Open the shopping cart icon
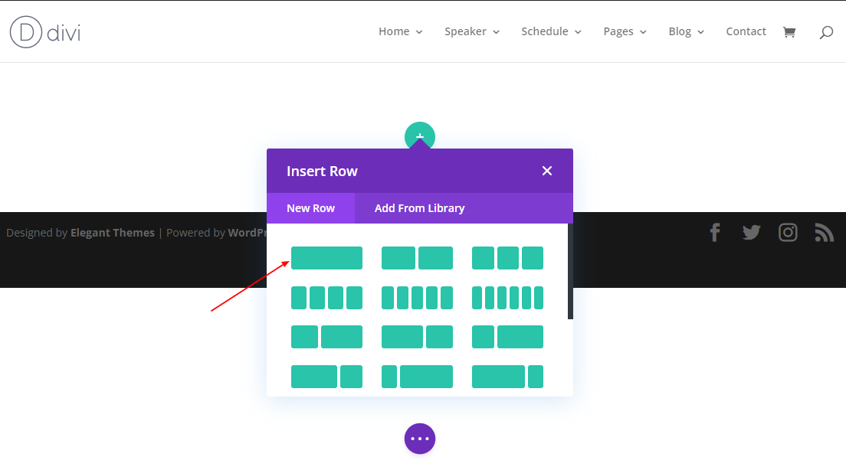Screen dimensions: 846x467 coord(789,31)
